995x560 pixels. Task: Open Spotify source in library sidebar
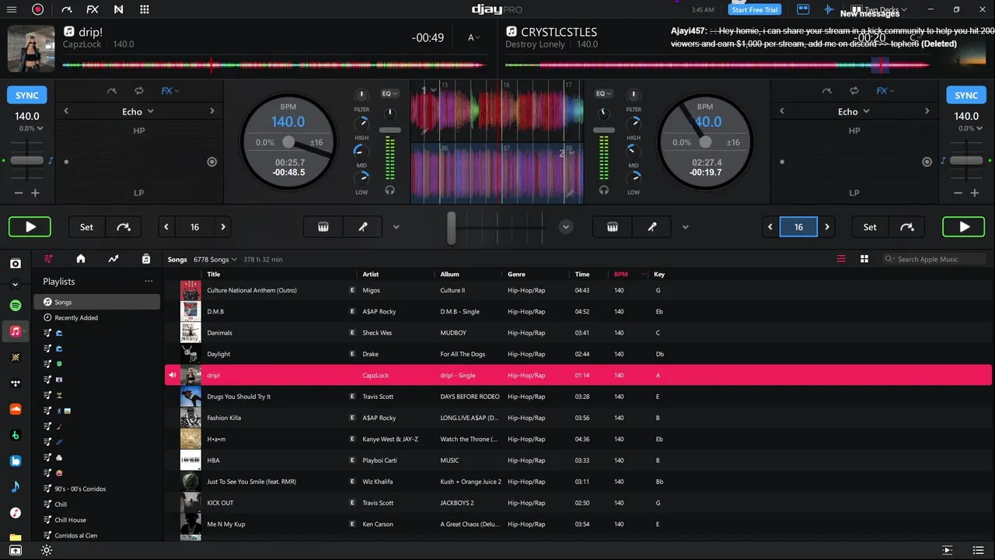[x=15, y=306]
